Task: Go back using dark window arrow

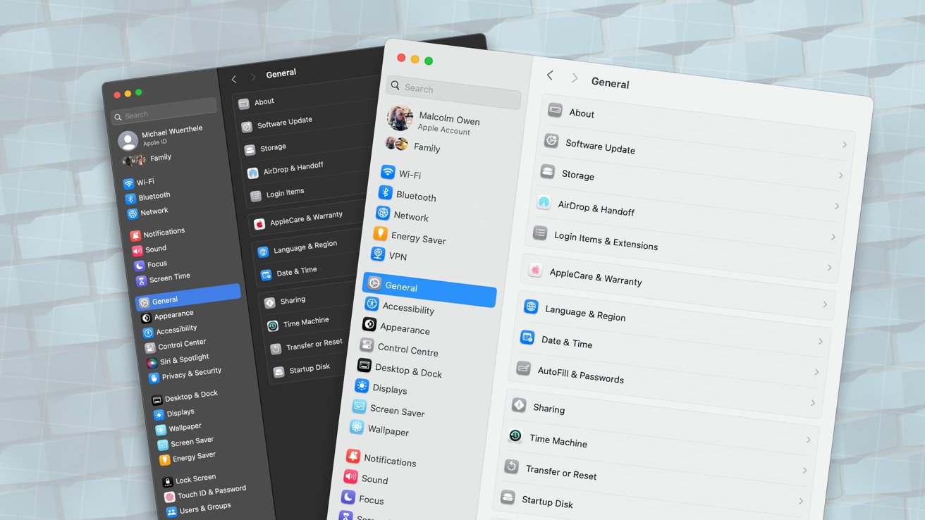Action: [234, 79]
